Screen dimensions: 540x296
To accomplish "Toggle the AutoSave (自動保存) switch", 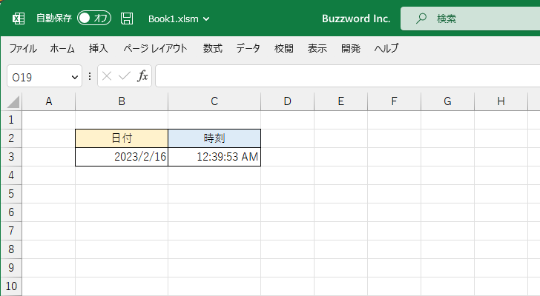I will [94, 18].
